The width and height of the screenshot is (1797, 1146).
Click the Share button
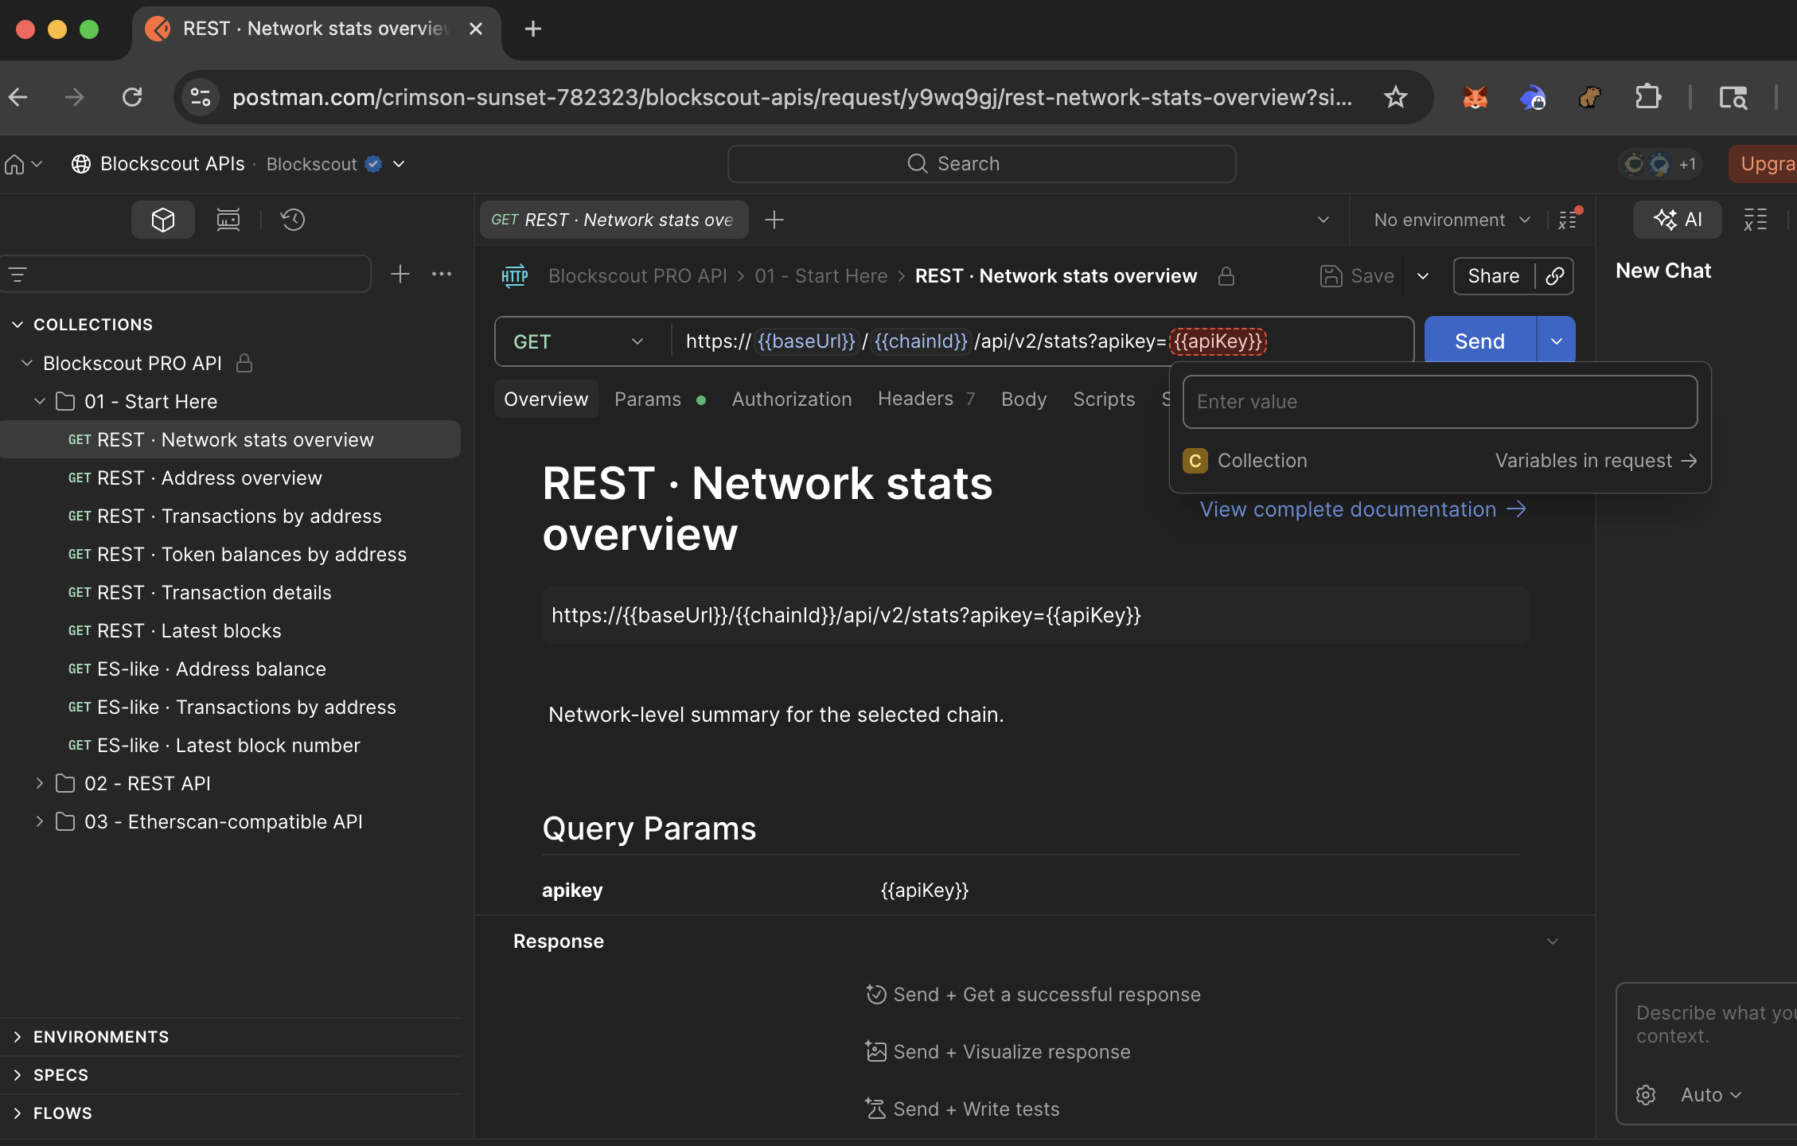(x=1494, y=276)
